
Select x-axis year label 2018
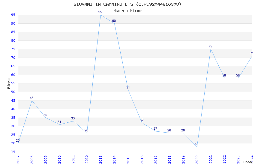(169, 159)
